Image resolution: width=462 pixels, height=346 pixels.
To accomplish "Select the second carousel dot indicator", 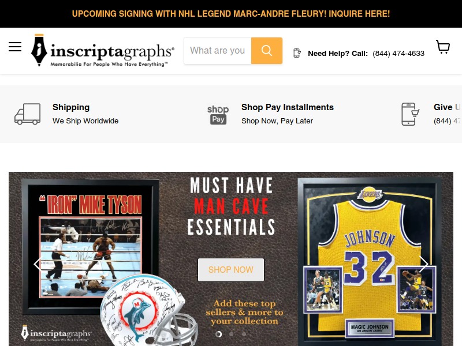I will 232,334.
